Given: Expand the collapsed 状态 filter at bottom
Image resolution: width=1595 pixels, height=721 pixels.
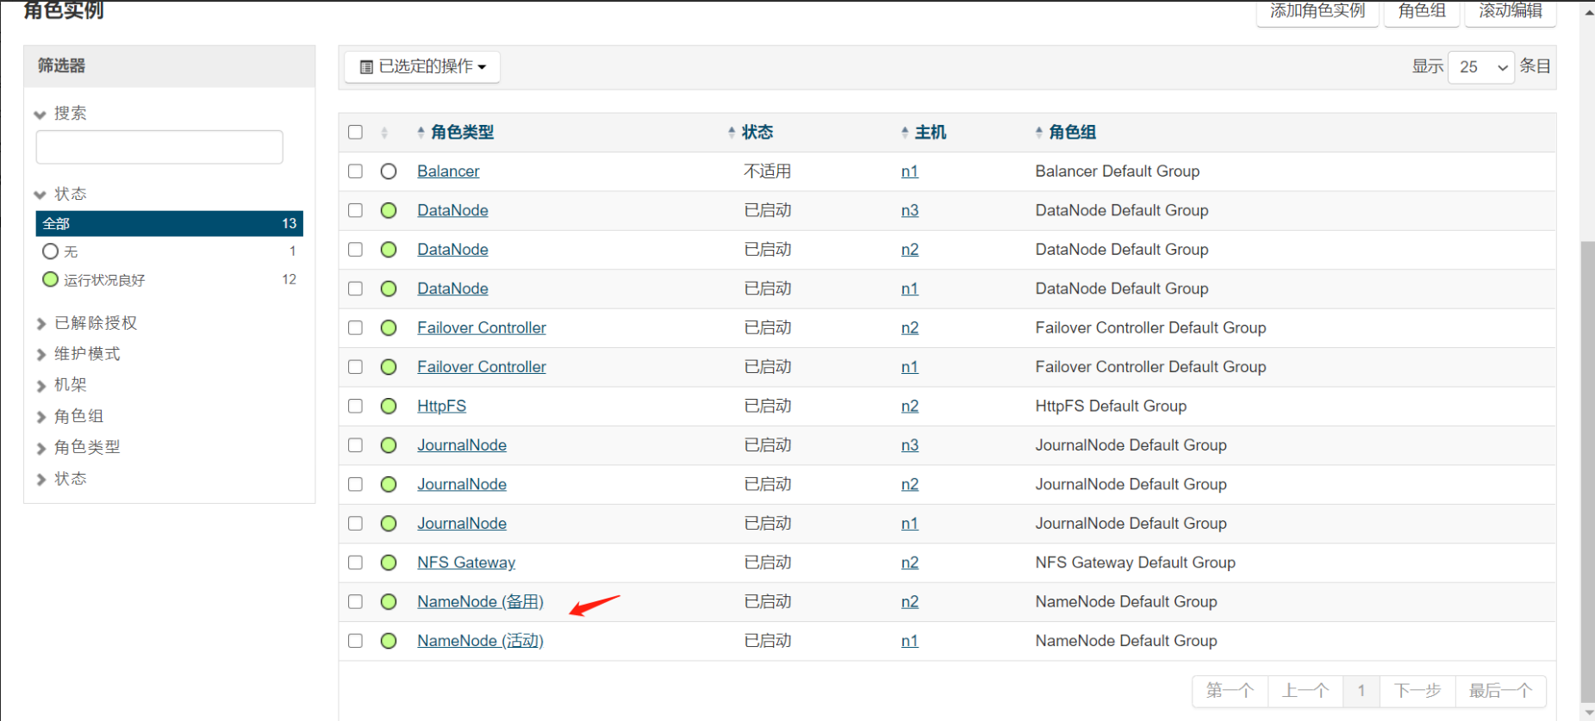Looking at the screenshot, I should [61, 478].
